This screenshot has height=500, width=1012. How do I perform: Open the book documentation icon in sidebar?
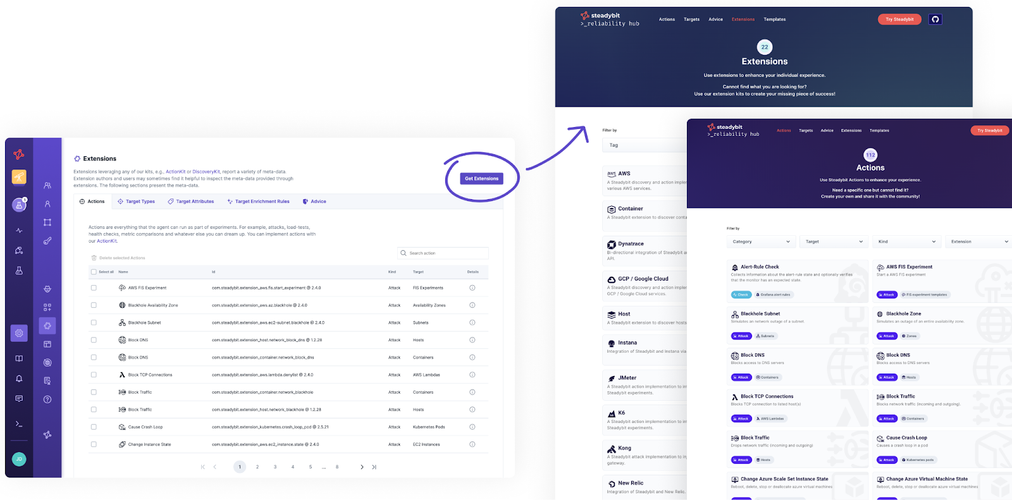[19, 358]
